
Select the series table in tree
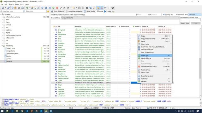tap(9, 56)
